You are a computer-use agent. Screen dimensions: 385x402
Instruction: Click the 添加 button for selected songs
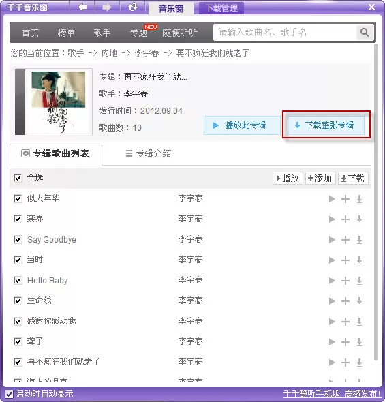pyautogui.click(x=320, y=179)
